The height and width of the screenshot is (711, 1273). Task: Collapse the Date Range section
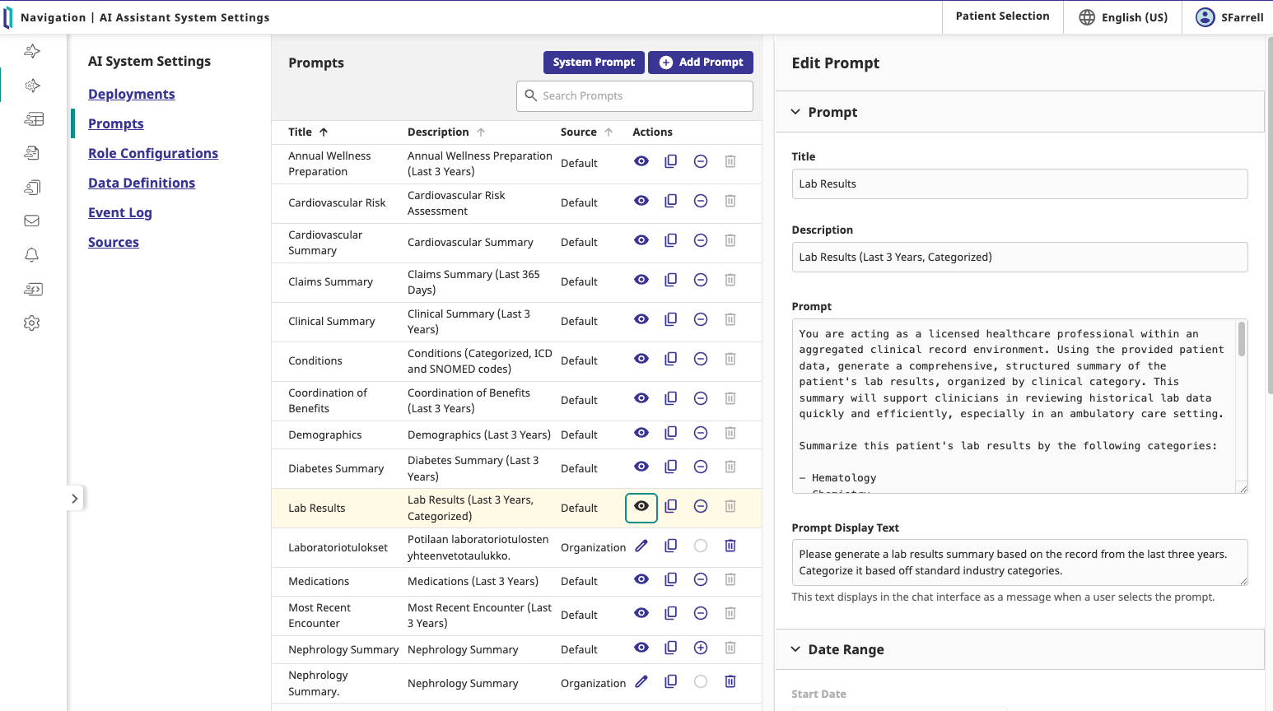[x=795, y=649]
